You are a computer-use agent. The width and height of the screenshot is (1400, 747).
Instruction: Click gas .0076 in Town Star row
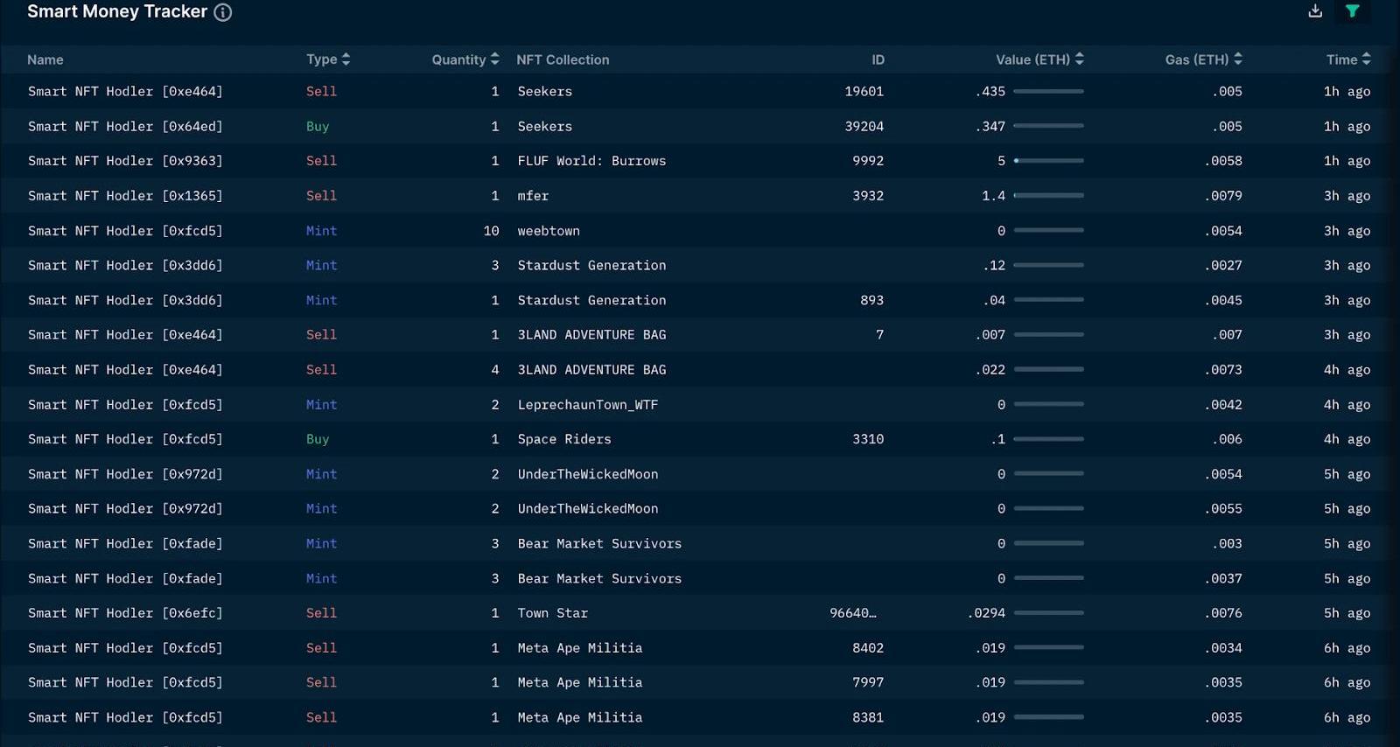[x=1223, y=613]
